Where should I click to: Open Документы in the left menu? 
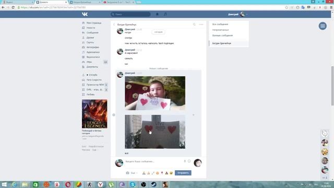tap(92, 67)
